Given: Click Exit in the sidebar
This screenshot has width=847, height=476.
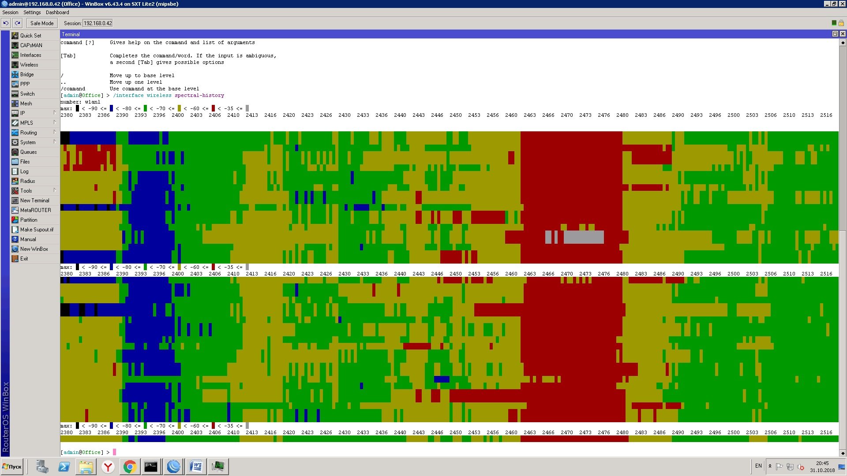Looking at the screenshot, I should [24, 259].
